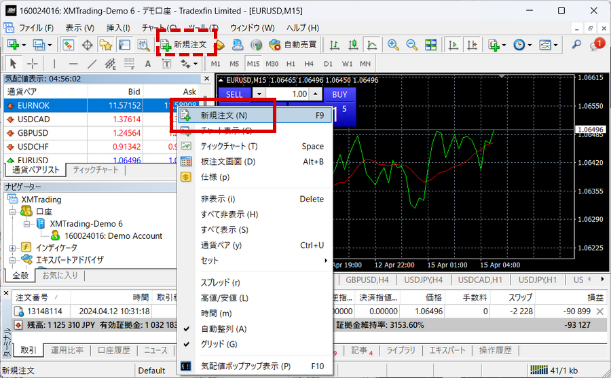The height and width of the screenshot is (378, 611).
Task: Open the ファイル (F) menu
Action: click(x=36, y=28)
